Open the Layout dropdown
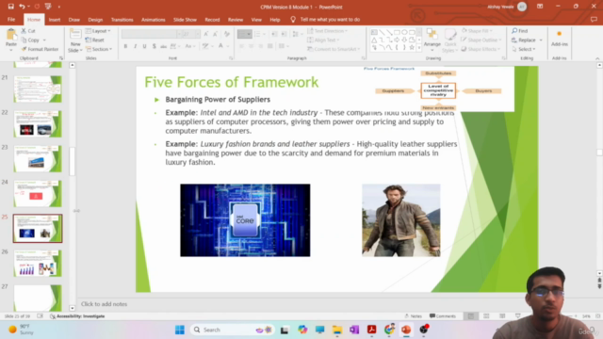Viewport: 603px width, 339px height. 98,31
